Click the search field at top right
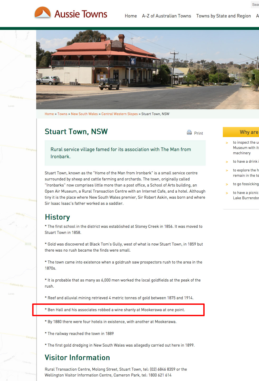Viewport: 259px width, 381px height. [255, 4]
